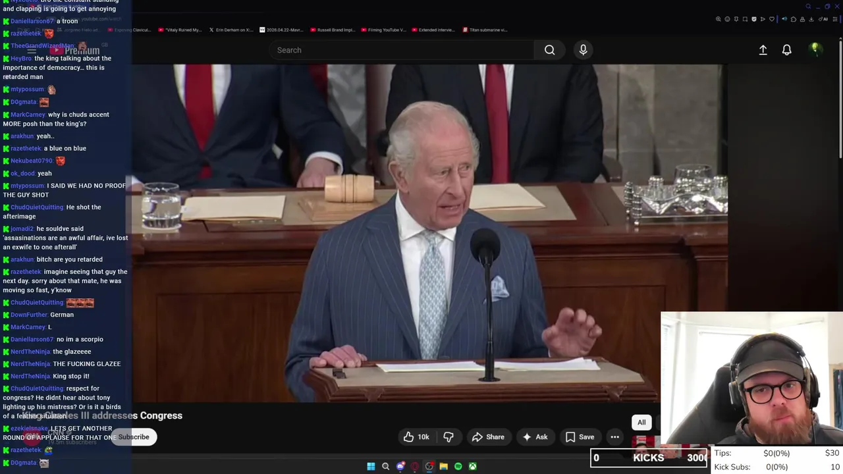Switch to the 'Extended intervie...' tab

click(434, 30)
